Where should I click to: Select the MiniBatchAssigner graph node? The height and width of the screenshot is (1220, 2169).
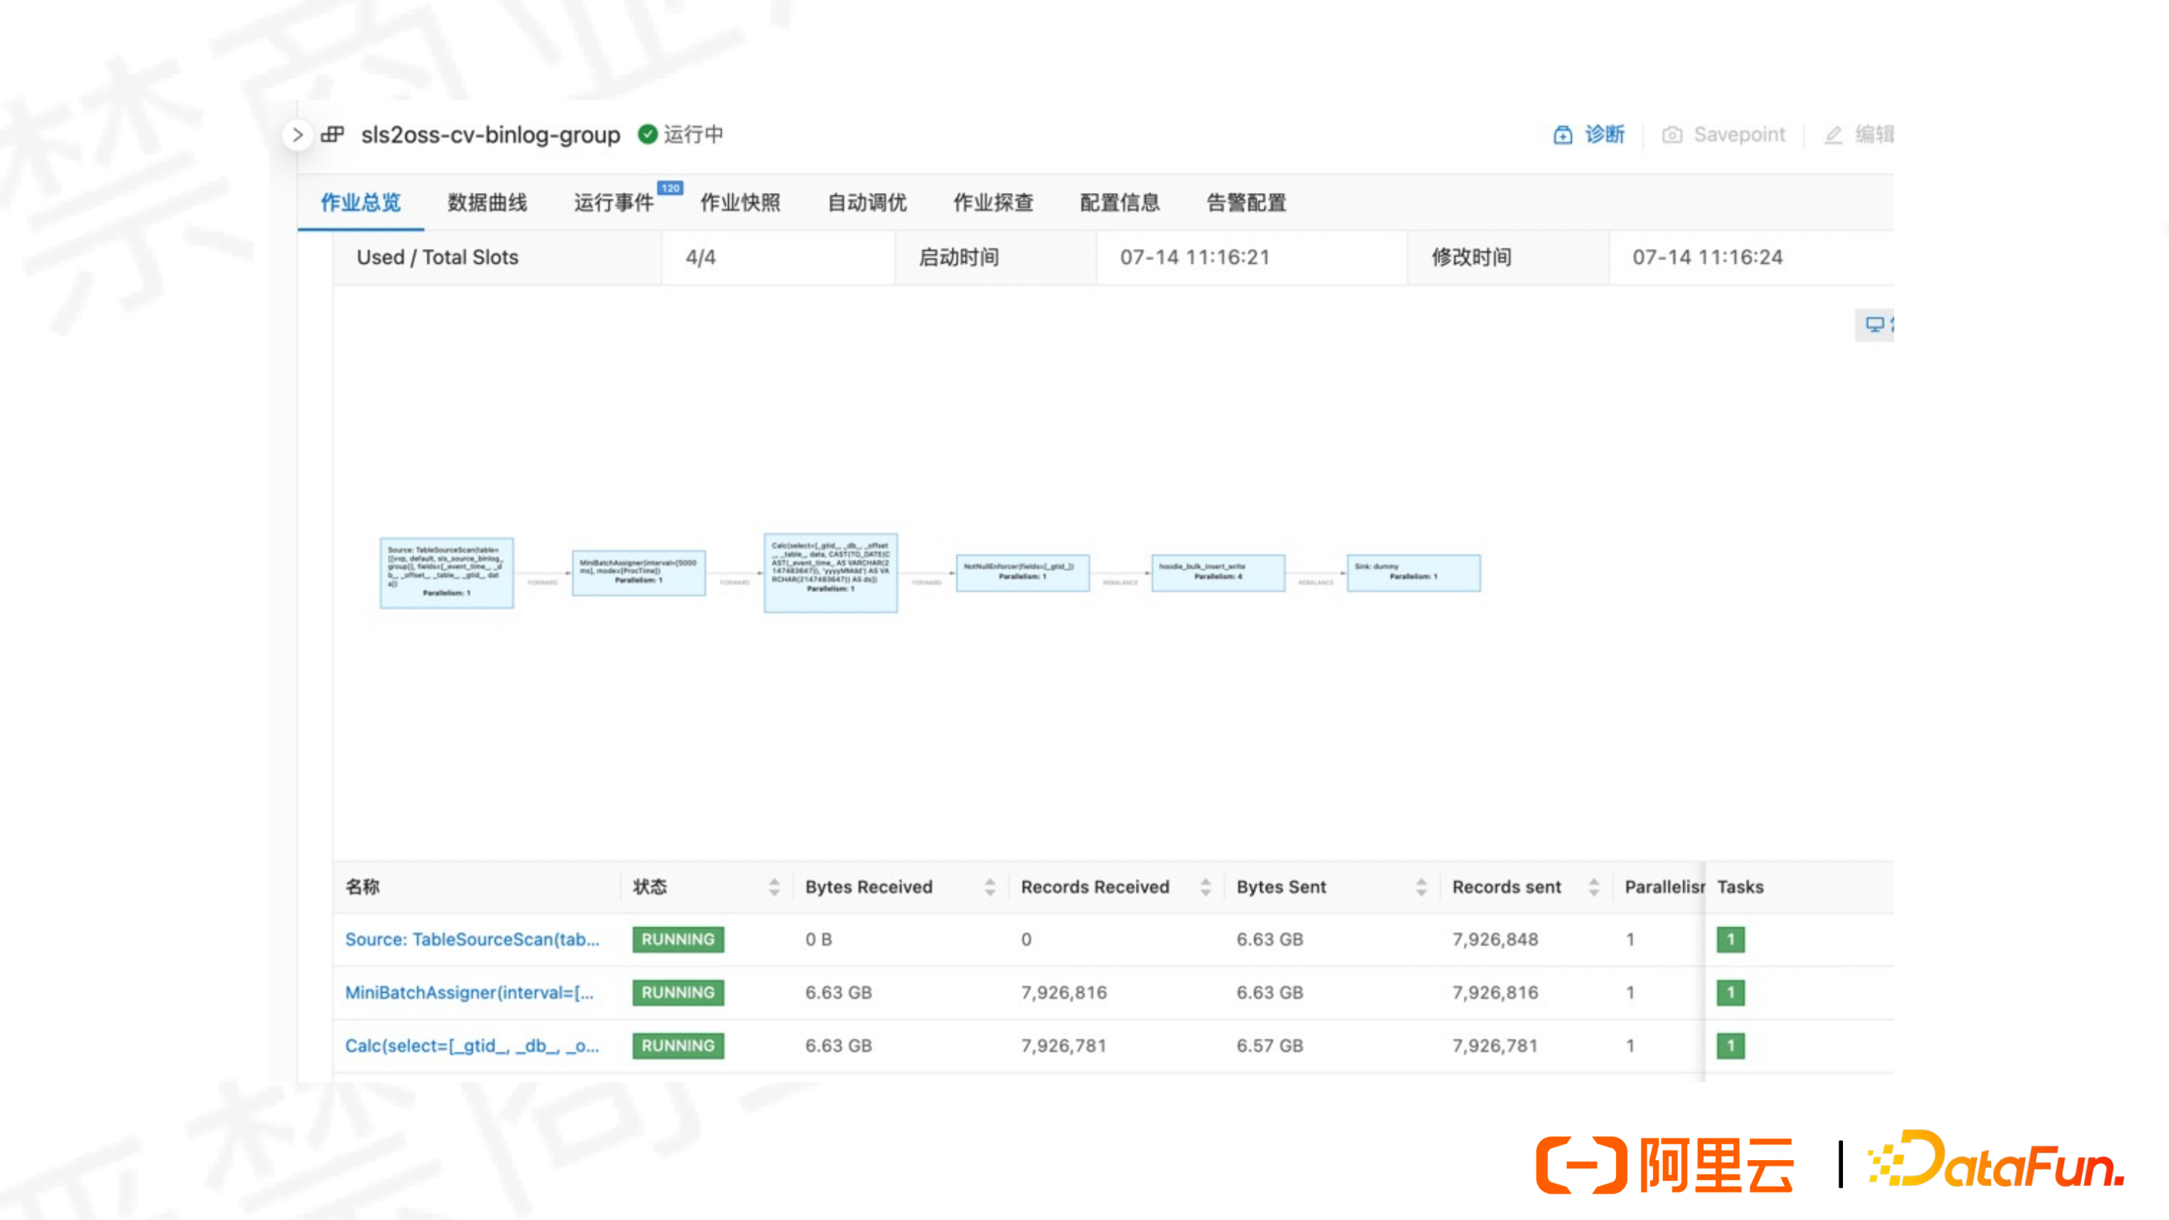pos(638,573)
